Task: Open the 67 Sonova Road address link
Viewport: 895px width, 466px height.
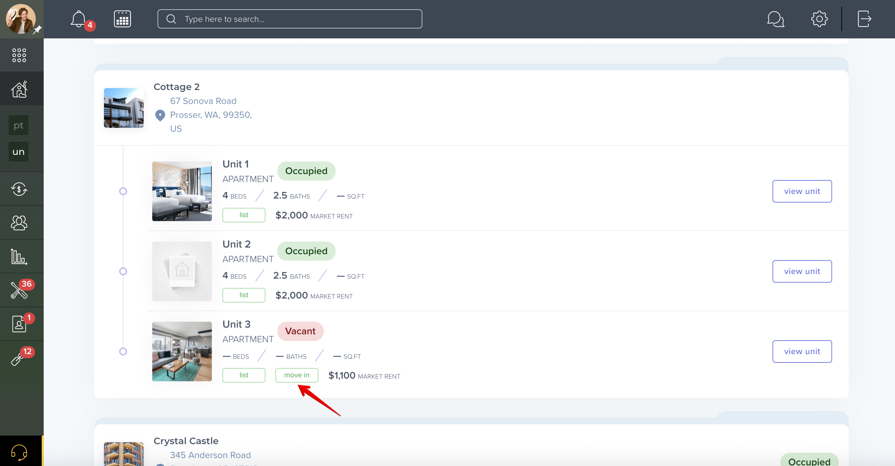Action: (x=211, y=115)
